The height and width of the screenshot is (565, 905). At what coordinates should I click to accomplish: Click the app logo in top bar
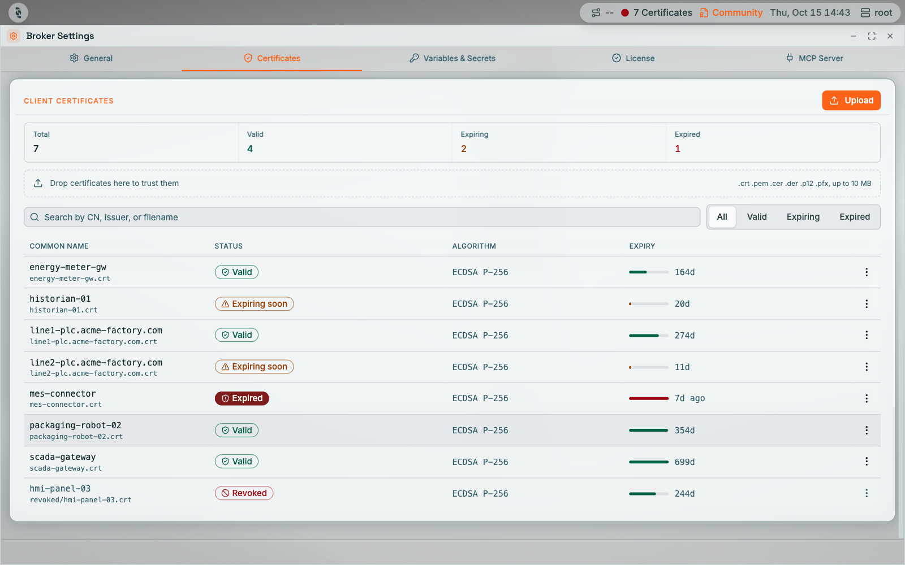coord(18,12)
